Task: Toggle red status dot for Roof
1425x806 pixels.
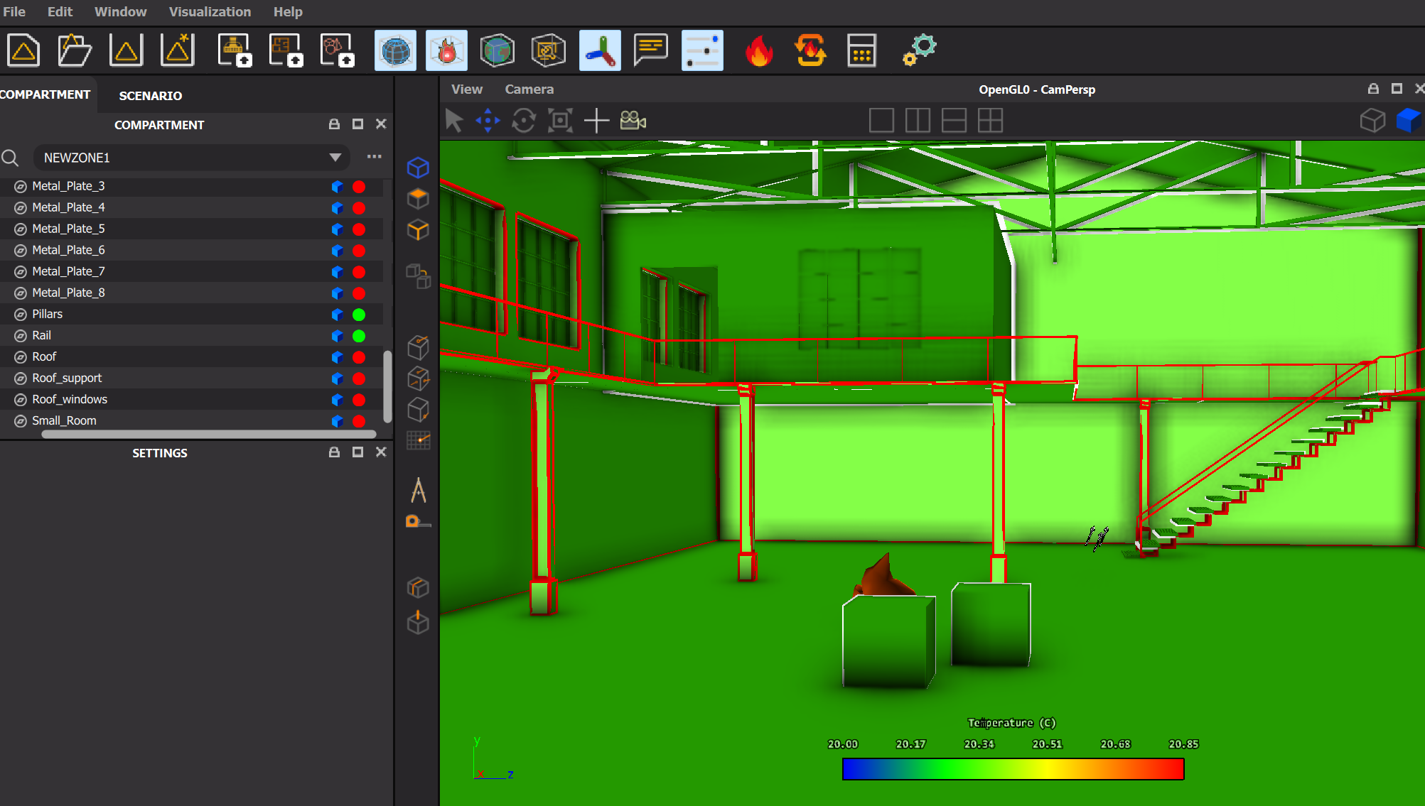Action: pyautogui.click(x=359, y=357)
